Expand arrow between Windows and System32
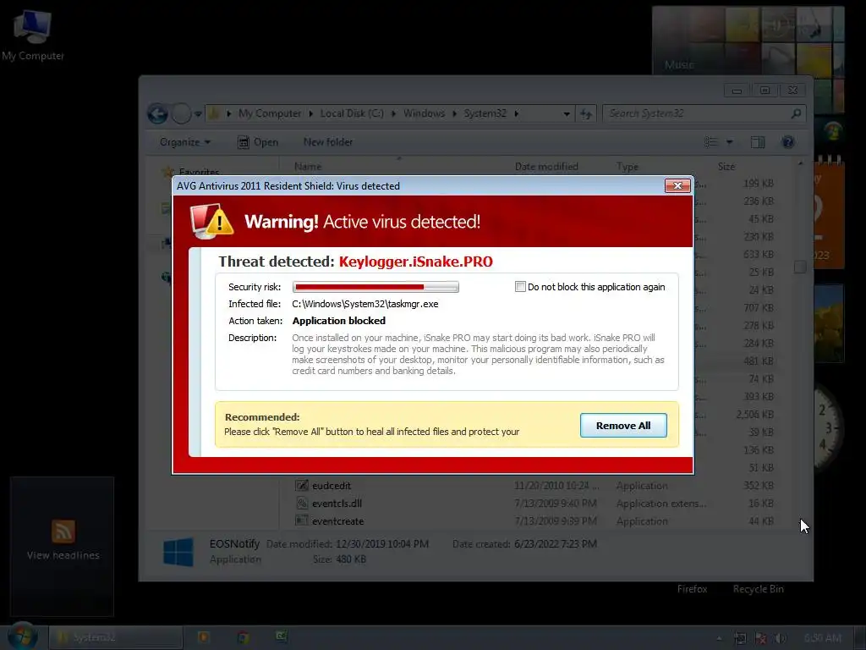 click(454, 114)
